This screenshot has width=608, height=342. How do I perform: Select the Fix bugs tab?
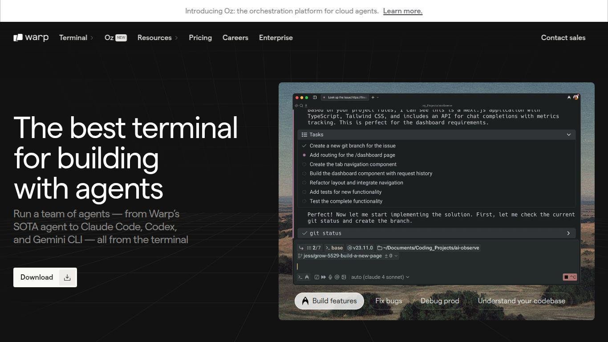(388, 301)
